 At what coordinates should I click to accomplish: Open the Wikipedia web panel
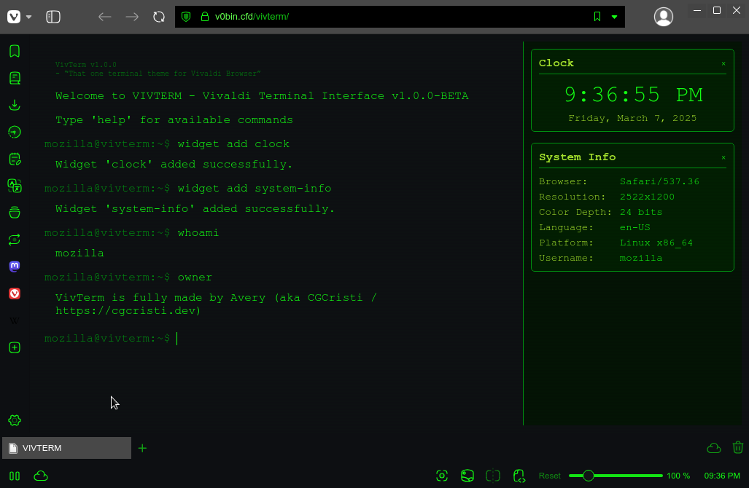click(15, 320)
